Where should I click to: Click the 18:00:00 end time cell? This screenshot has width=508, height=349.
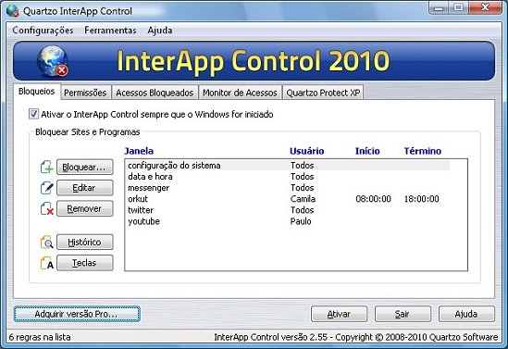click(422, 199)
